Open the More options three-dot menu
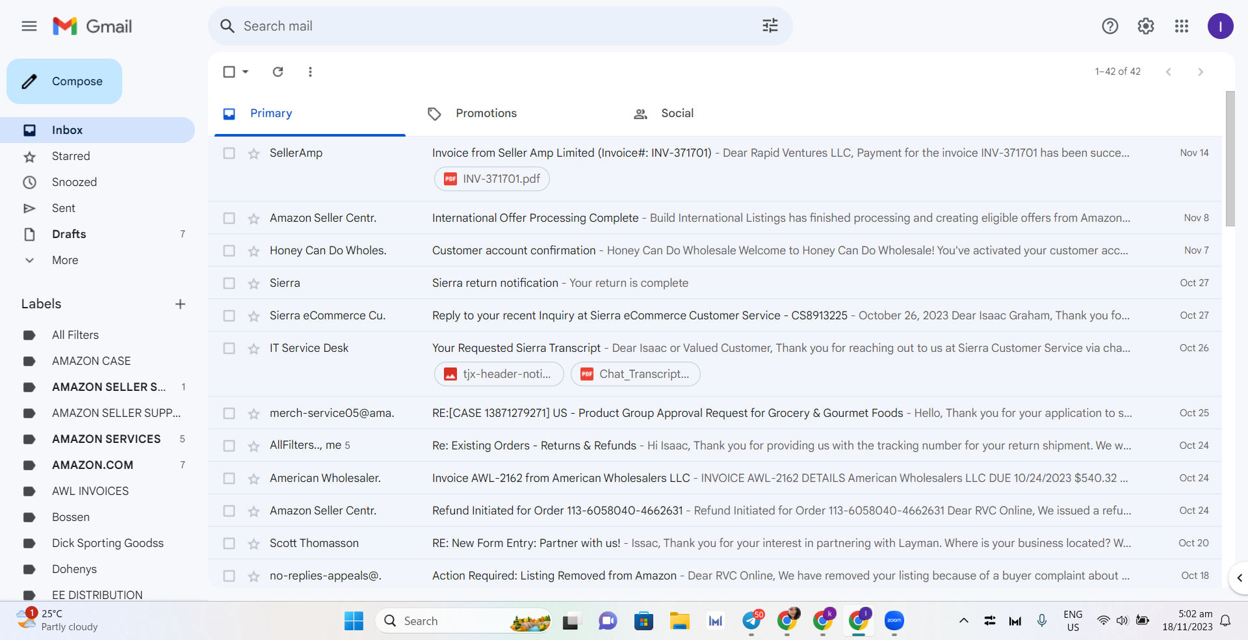 [310, 72]
